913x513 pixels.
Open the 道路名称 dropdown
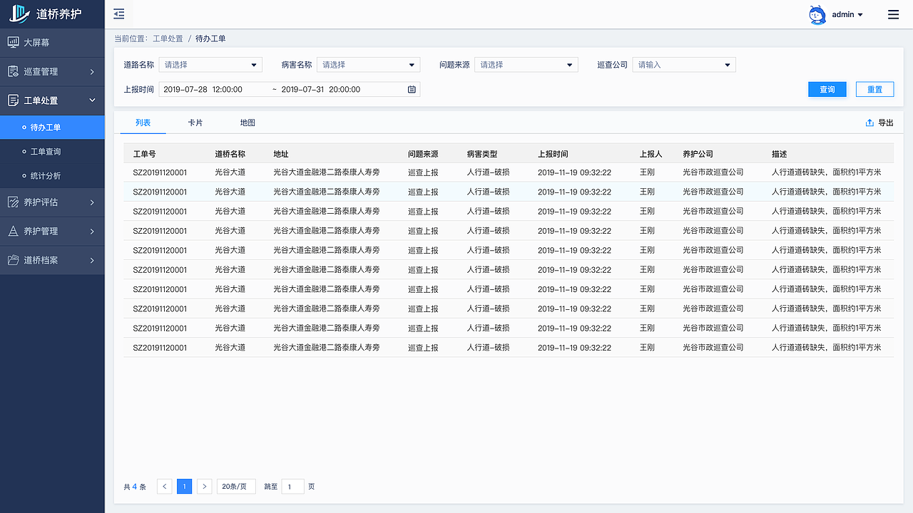pos(210,65)
